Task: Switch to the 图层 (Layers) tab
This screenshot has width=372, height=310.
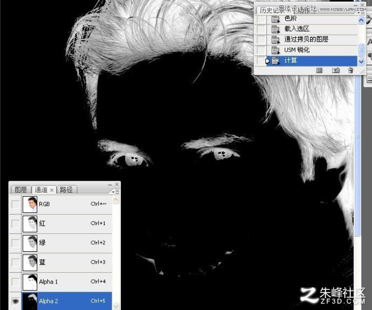Action: tap(21, 190)
